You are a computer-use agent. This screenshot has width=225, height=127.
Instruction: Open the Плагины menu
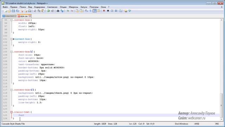[x=94, y=7]
